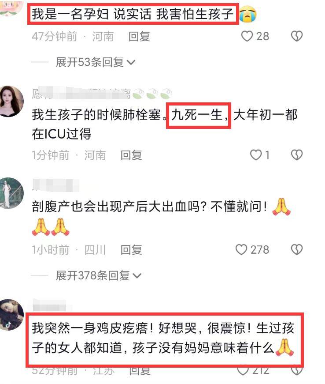Dislike the comment from Jiangsu
The width and height of the screenshot is (325, 384).
pos(297,371)
